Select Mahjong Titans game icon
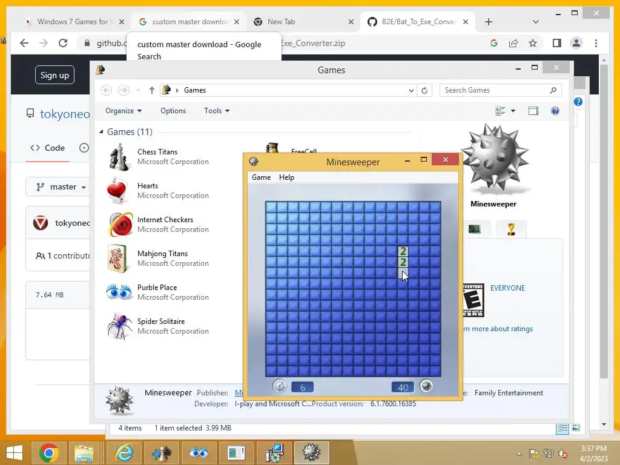This screenshot has height=465, width=620. [x=117, y=259]
